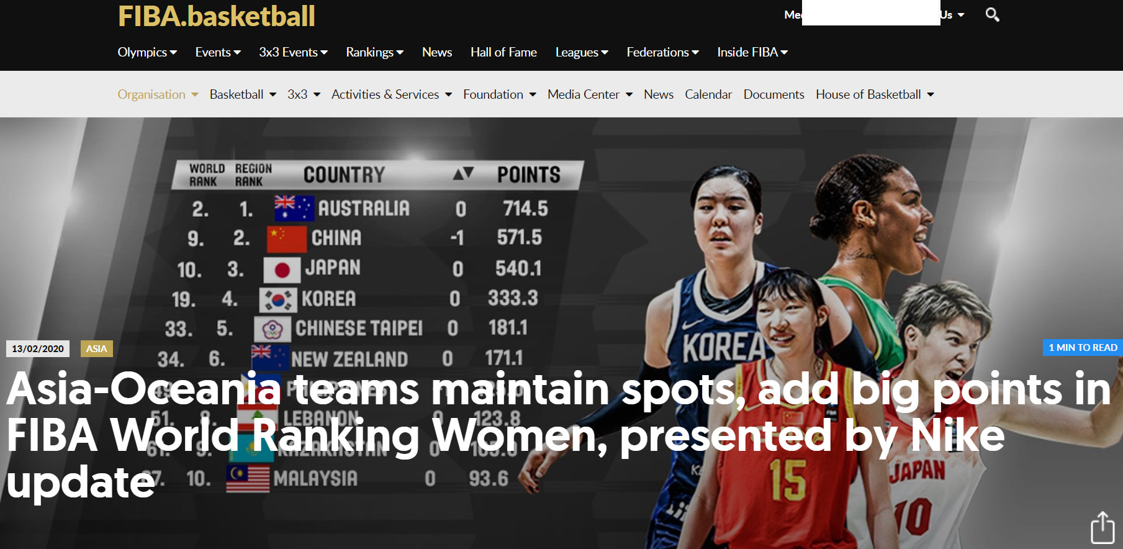
Task: Open News in the grey sub-navigation
Action: point(659,94)
